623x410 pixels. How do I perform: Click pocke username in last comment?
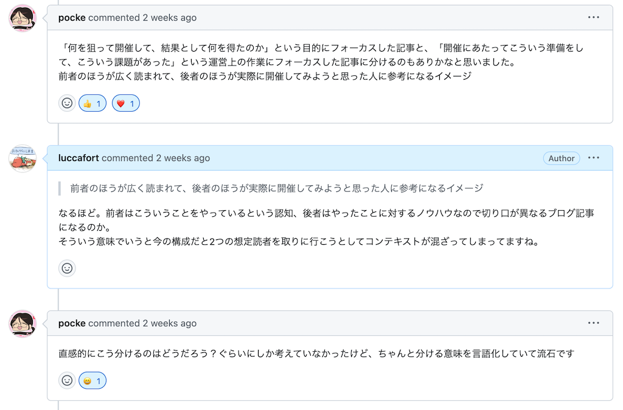(x=72, y=323)
